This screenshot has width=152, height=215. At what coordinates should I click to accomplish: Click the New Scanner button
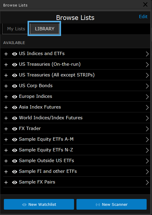(112, 204)
